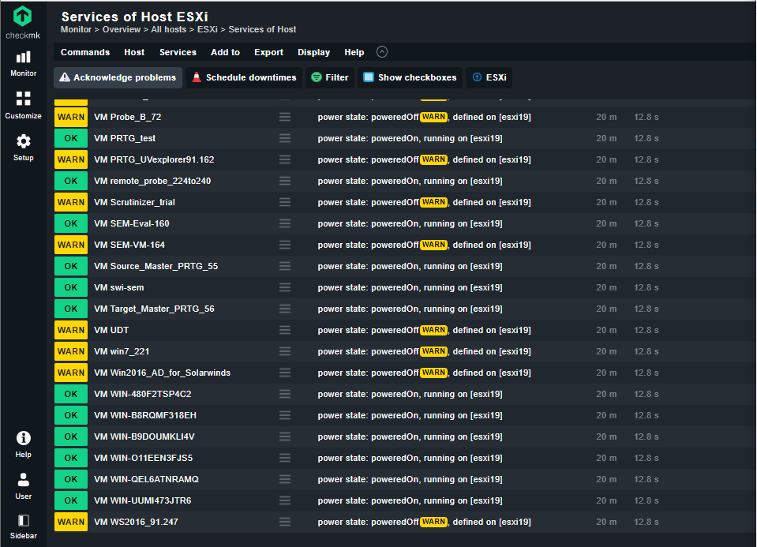The height and width of the screenshot is (547, 757).
Task: Go up to ESXi host button
Action: (x=489, y=77)
